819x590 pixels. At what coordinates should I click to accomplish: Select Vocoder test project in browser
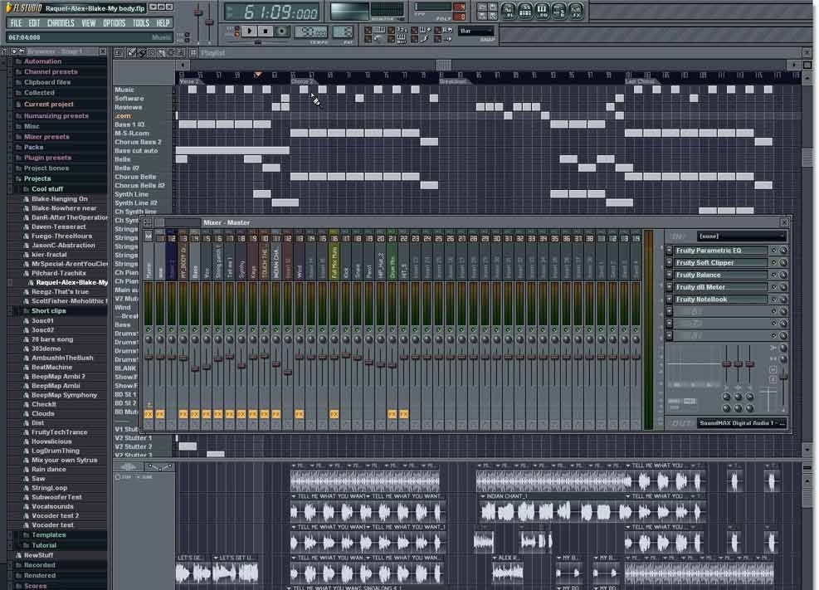[x=52, y=524]
